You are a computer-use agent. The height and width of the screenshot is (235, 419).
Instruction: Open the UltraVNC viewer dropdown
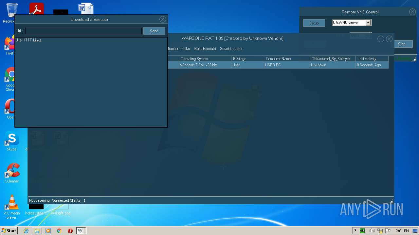pyautogui.click(x=368, y=23)
